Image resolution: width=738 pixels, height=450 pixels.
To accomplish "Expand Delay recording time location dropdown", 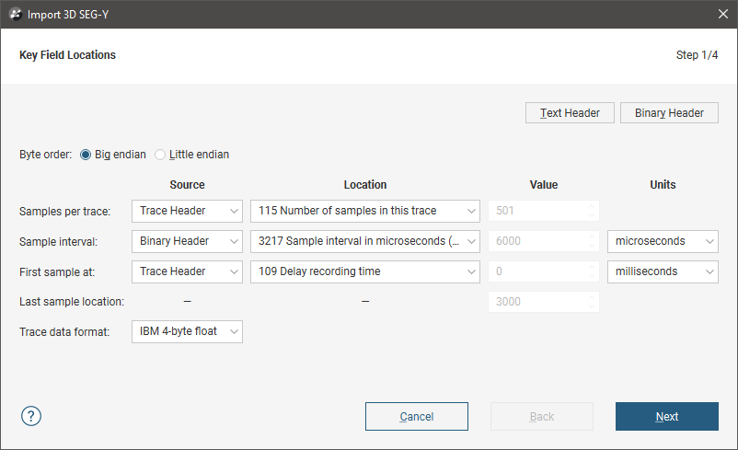I will [364, 271].
